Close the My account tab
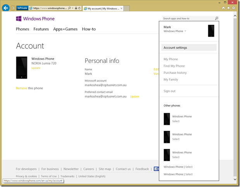Screen dimensions: 240x187 pyautogui.click(x=122, y=8)
